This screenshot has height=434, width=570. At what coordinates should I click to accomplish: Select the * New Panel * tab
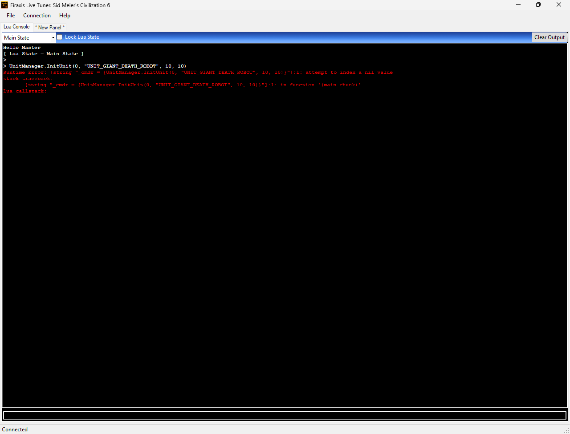click(x=50, y=27)
